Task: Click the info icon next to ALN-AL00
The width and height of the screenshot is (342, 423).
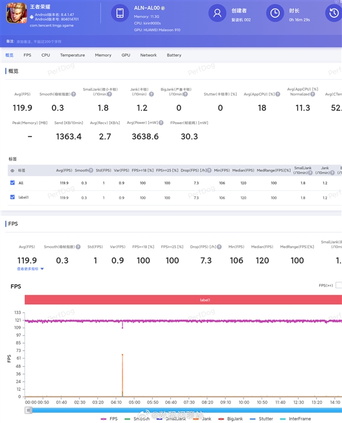Action: coord(163,9)
